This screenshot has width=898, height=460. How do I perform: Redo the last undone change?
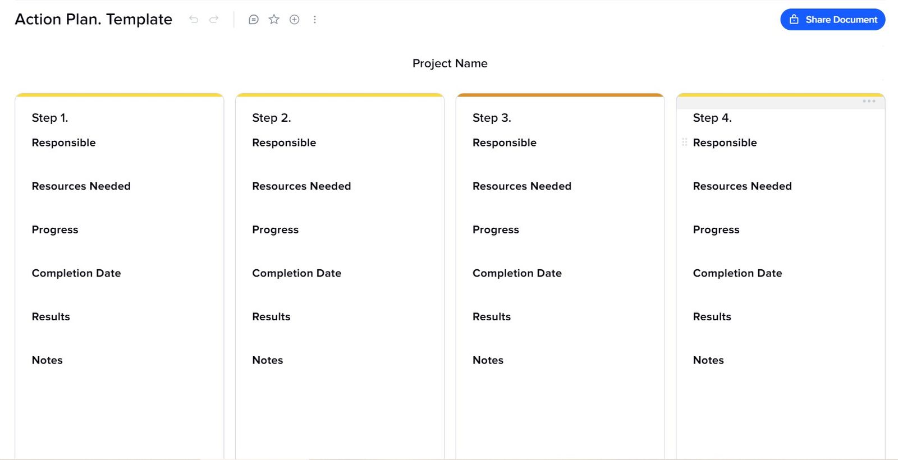tap(214, 19)
